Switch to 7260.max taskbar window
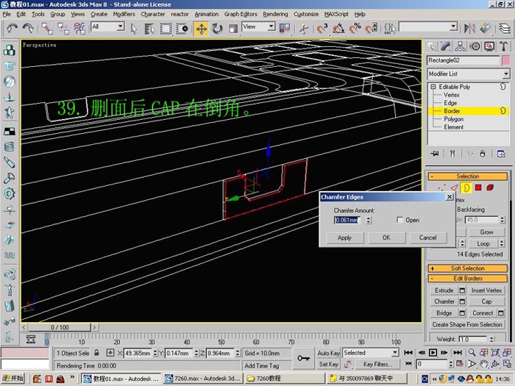The height and width of the screenshot is (386, 515). point(203,379)
